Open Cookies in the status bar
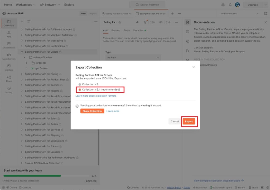Screen dimensions: 270x190 pyautogui.click(x=133, y=187)
